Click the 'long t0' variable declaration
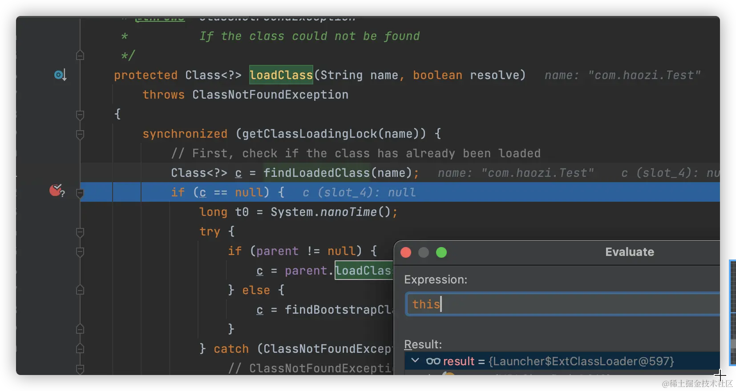This screenshot has height=391, width=736. pyautogui.click(x=224, y=212)
